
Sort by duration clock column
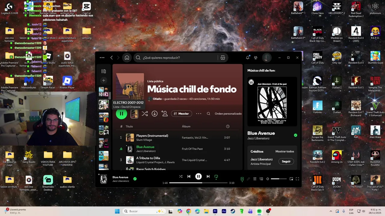coord(228,126)
